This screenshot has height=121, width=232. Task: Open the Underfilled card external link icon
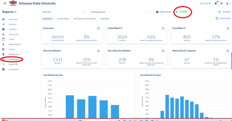coord(163,28)
